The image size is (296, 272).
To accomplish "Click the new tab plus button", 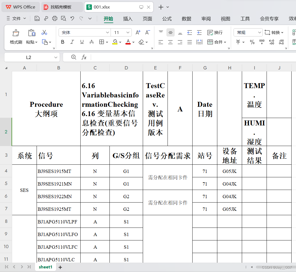I will (161, 7).
